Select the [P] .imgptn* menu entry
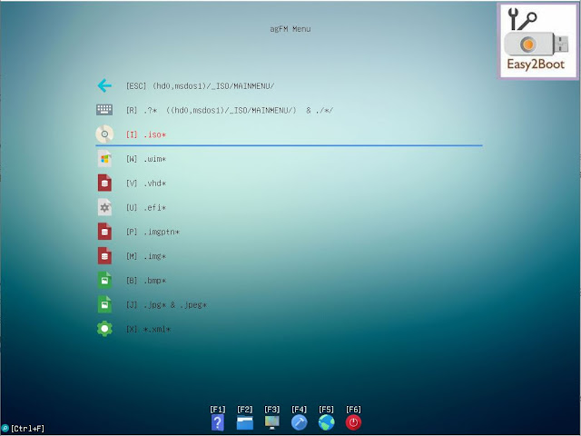581x436 pixels. pyautogui.click(x=153, y=233)
